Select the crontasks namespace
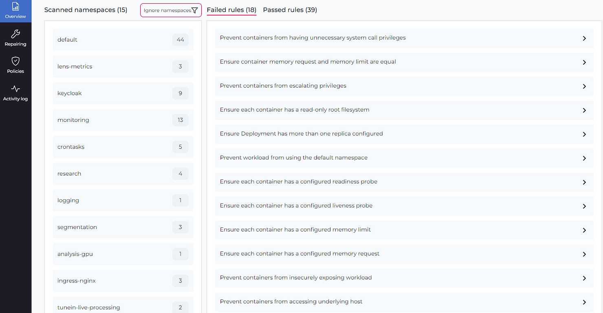Screen dimensions: 603x313 (123, 147)
